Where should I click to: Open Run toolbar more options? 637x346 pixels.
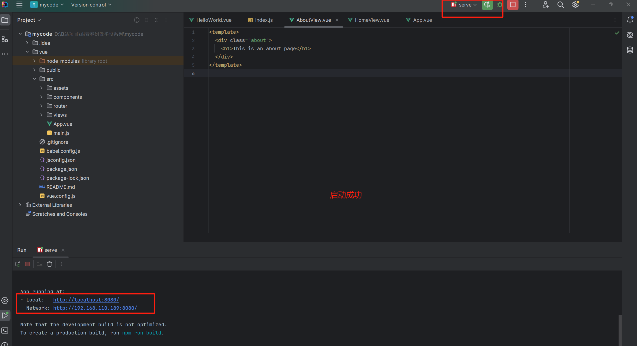[62, 264]
